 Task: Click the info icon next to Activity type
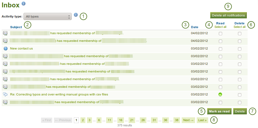(76, 15)
